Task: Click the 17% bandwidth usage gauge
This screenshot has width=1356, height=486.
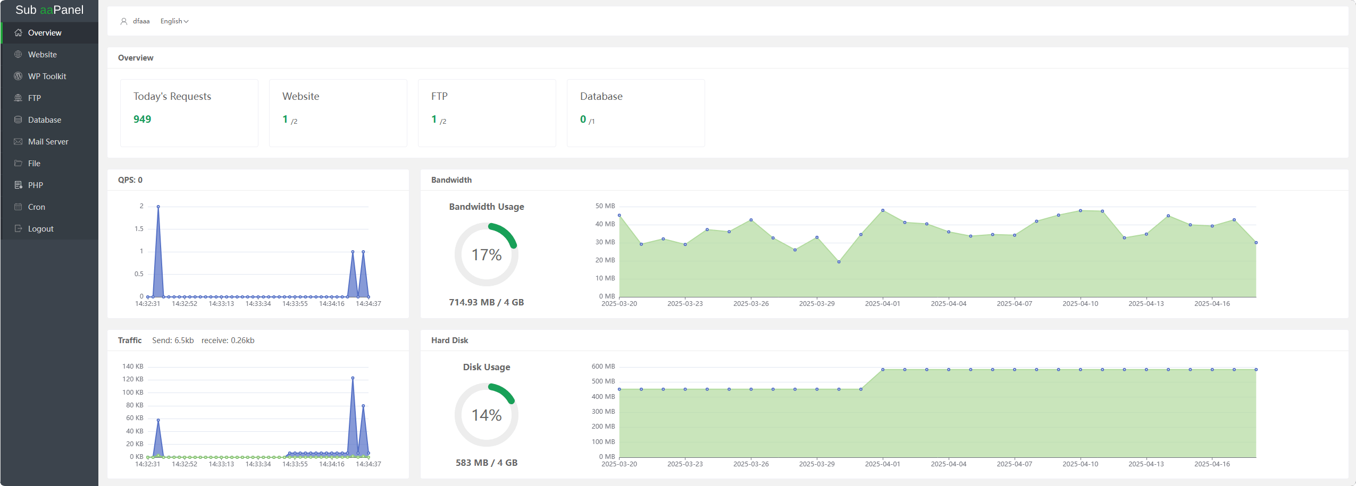Action: (x=486, y=255)
